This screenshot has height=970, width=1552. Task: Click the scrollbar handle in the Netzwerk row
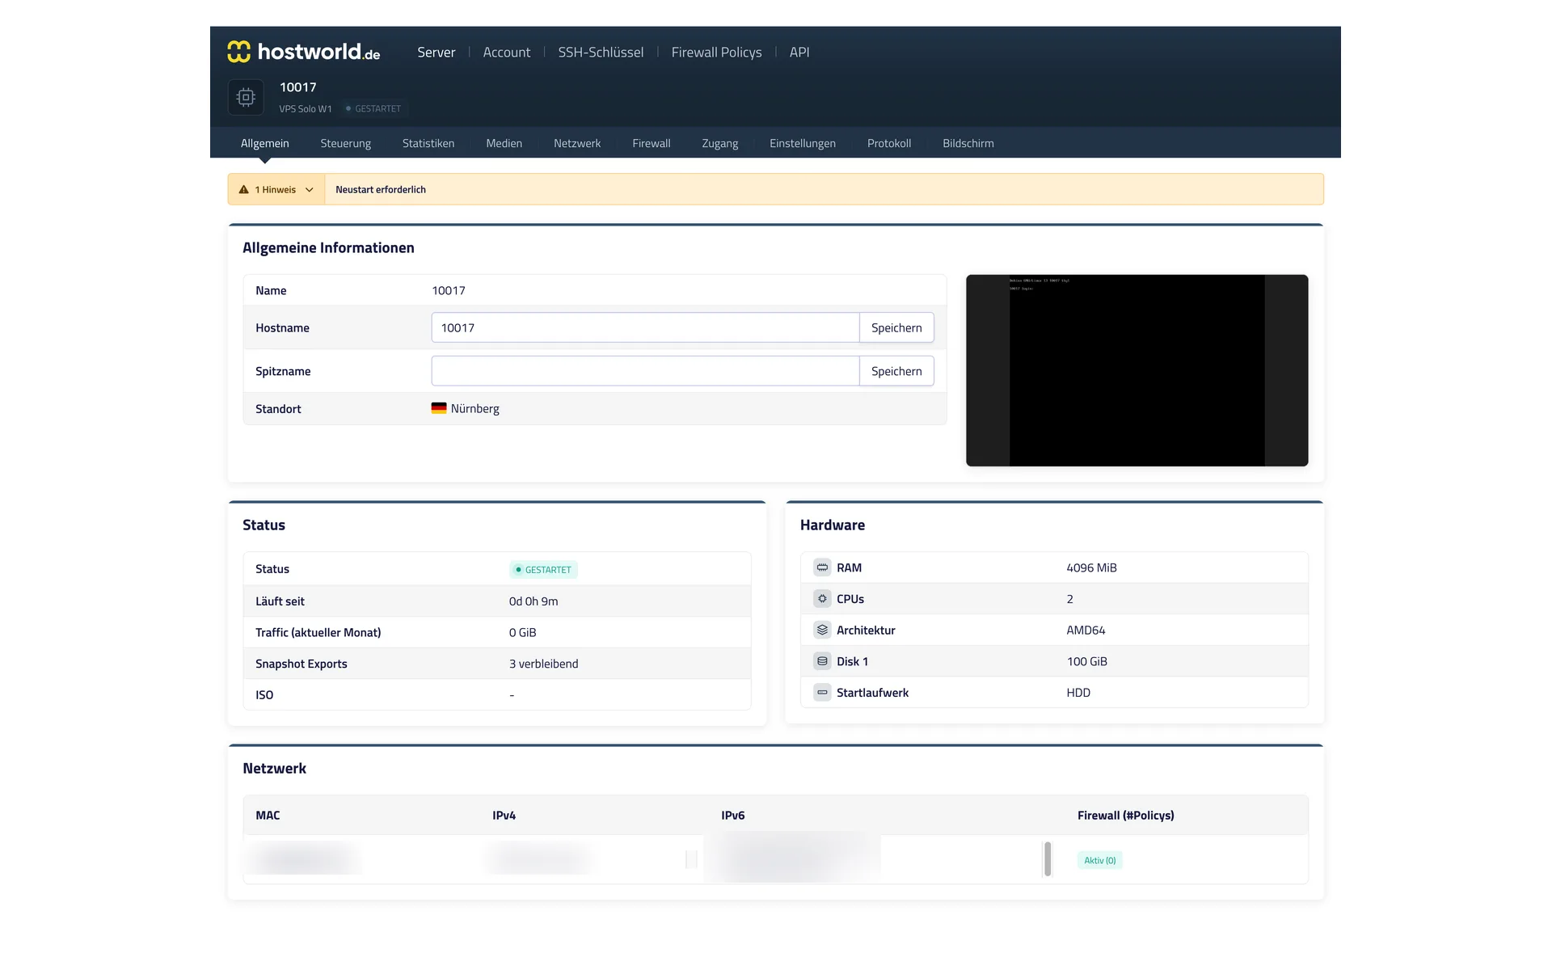tap(1048, 858)
